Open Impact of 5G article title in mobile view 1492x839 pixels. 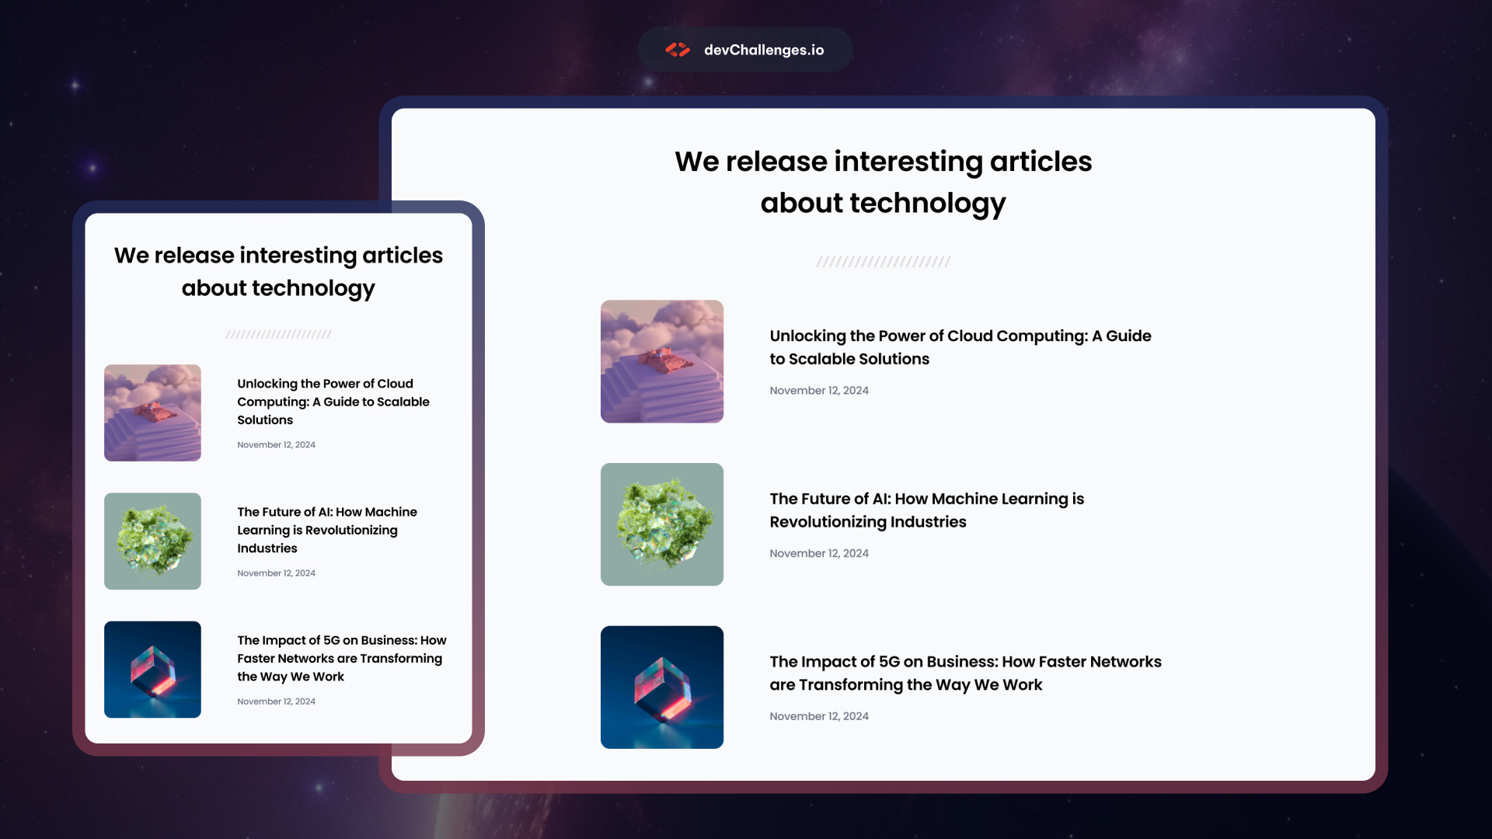coord(341,658)
